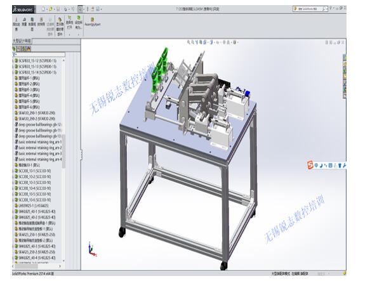Open the Selective Open dropdown arrow
Screen dimensions: 370x281
tap(69, 34)
